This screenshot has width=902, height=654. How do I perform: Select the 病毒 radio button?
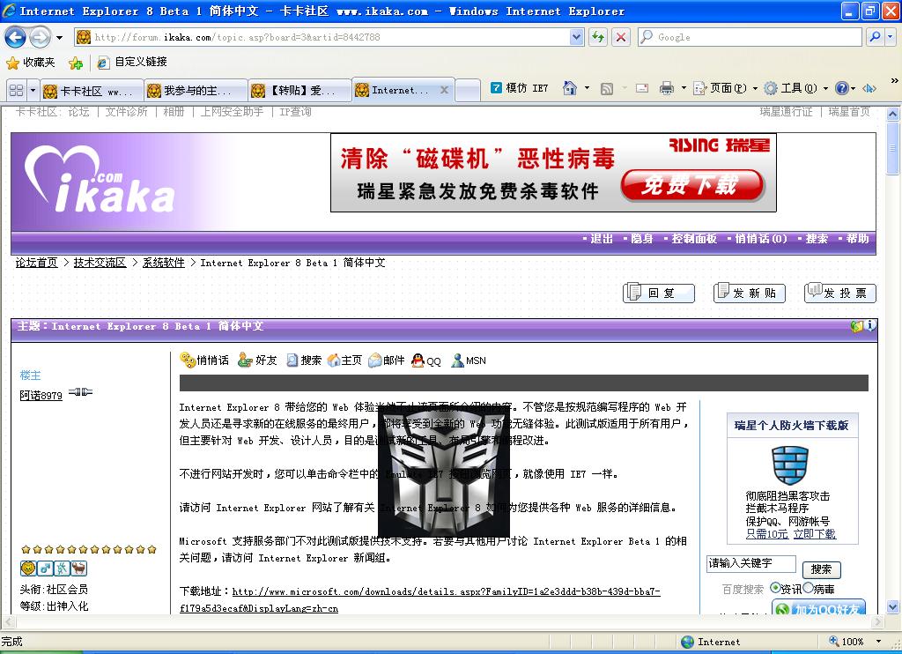(808, 588)
